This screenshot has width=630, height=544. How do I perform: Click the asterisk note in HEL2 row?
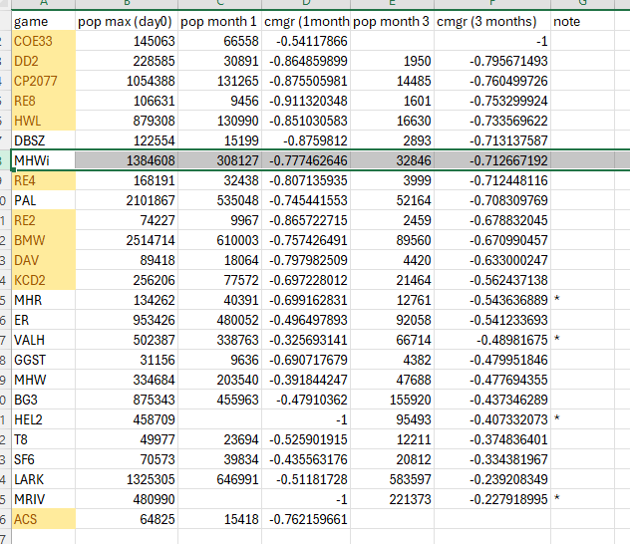pyautogui.click(x=557, y=418)
